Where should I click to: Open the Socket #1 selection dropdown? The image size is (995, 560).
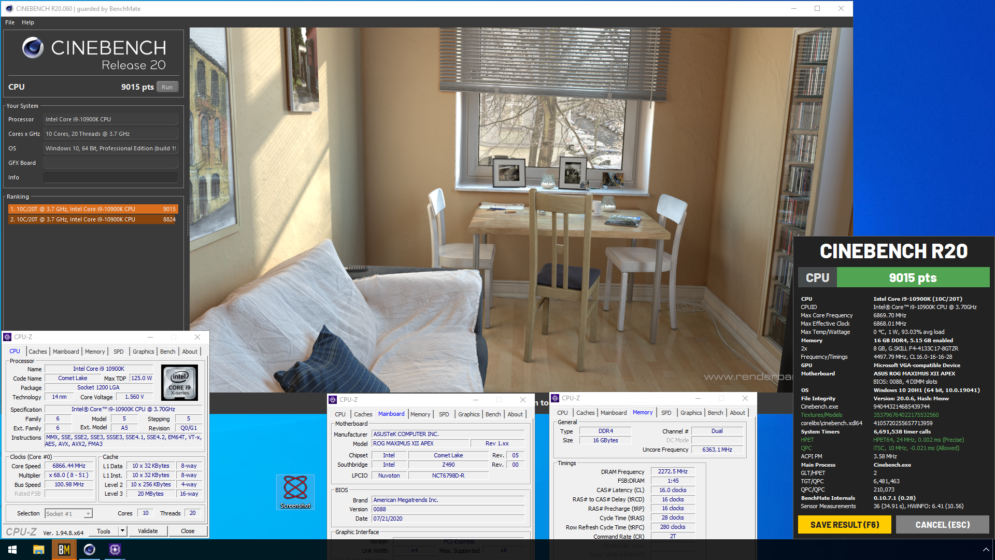(68, 513)
